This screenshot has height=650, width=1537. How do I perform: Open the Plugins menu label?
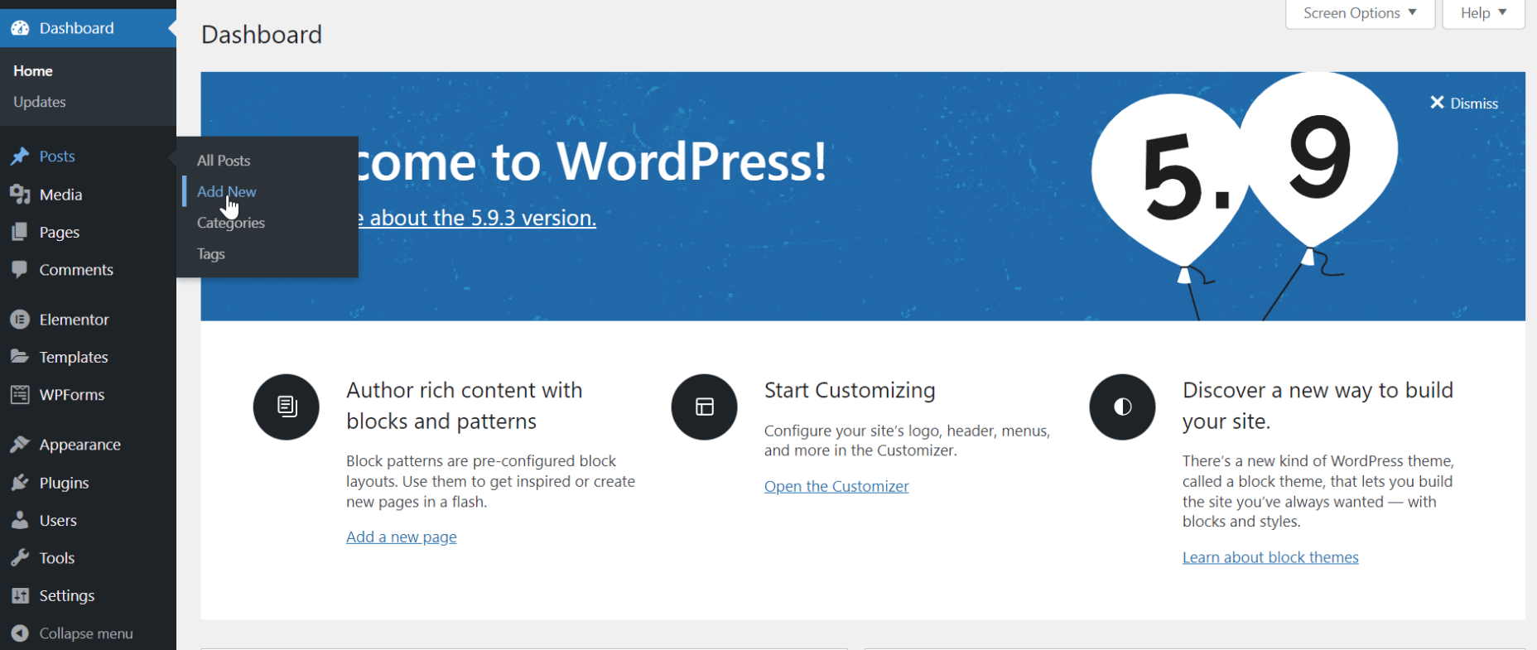pyautogui.click(x=64, y=483)
